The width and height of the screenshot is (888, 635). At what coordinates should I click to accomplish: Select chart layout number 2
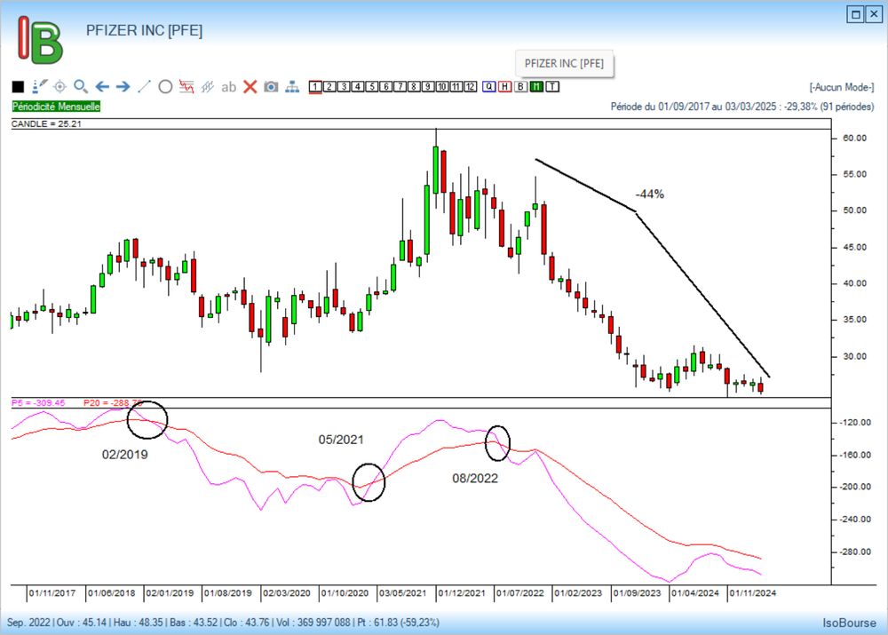[x=329, y=87]
